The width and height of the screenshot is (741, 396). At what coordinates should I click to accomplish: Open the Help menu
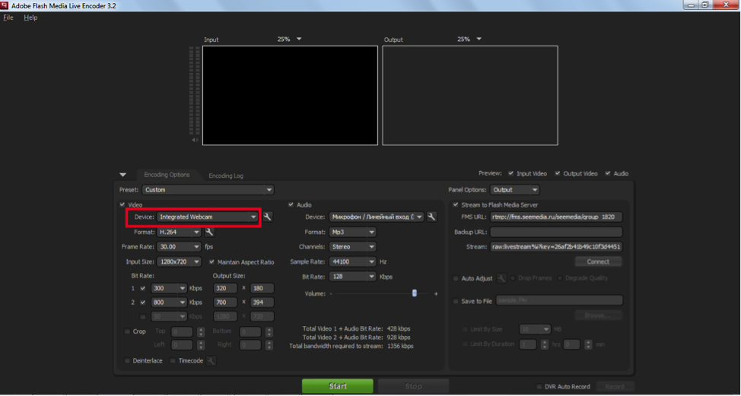[x=30, y=17]
